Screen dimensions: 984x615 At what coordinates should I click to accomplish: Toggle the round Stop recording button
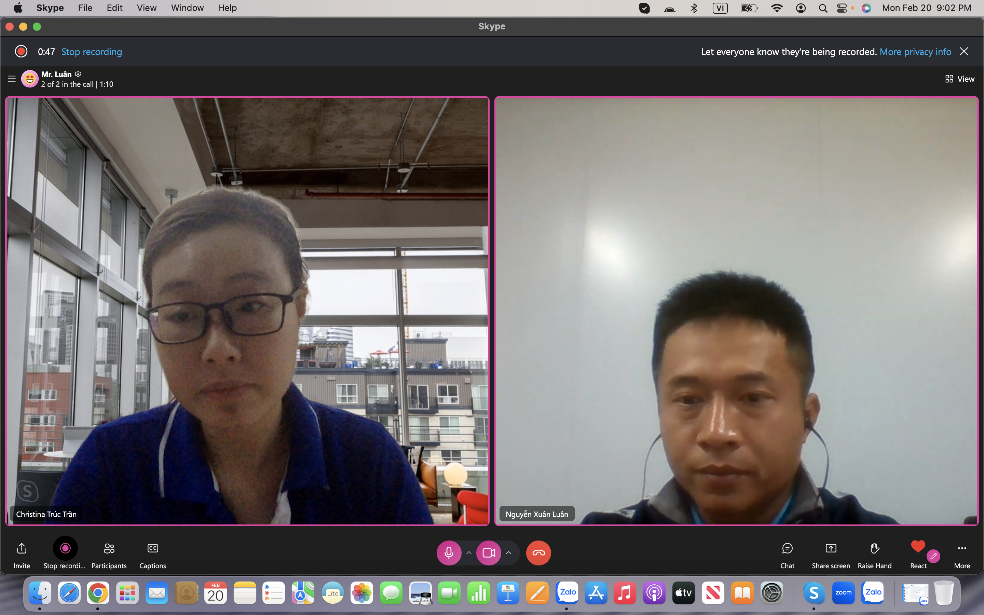click(x=65, y=548)
